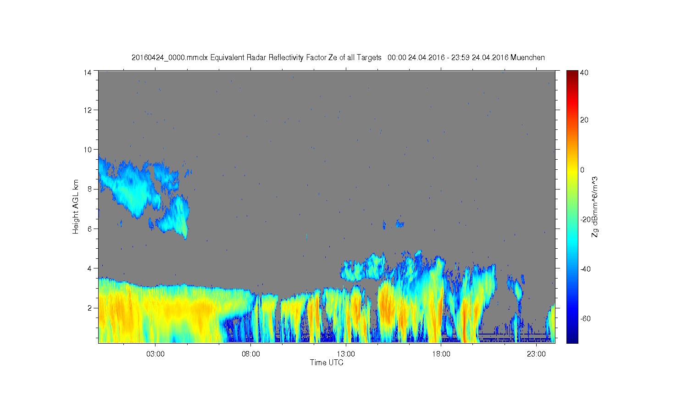This screenshot has height=413, width=688.
Task: Select the height axis tick label 10
Action: (88, 149)
